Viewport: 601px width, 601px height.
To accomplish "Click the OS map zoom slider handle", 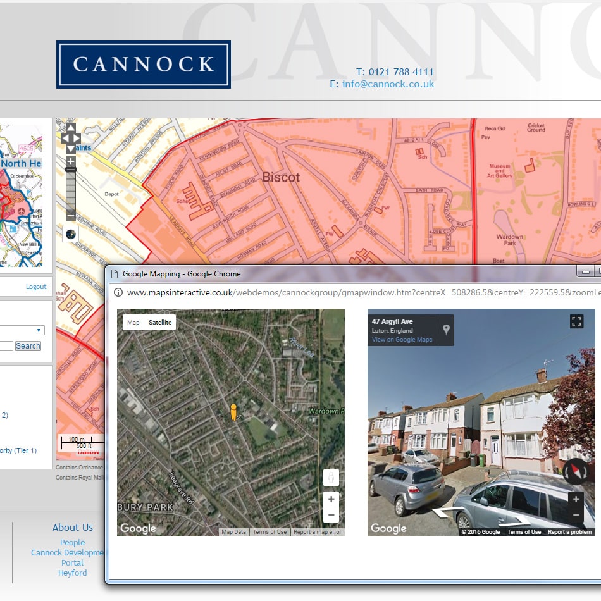I will point(71,170).
